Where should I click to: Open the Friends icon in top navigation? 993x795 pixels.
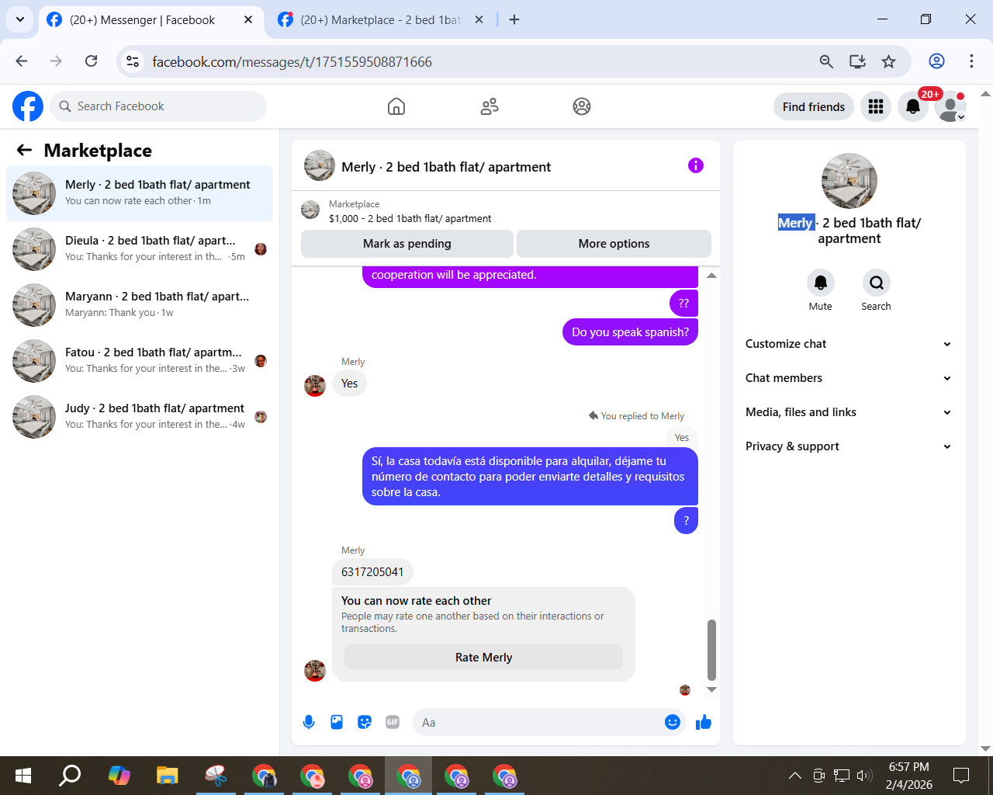490,106
